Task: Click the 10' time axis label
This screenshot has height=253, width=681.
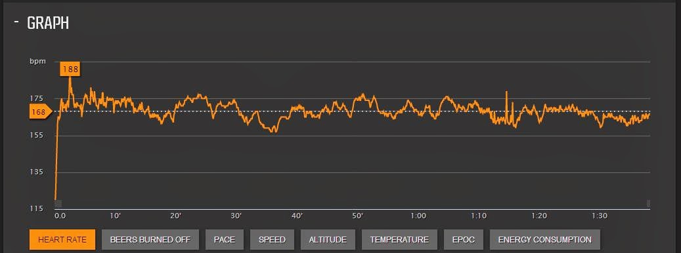Action: tap(115, 216)
